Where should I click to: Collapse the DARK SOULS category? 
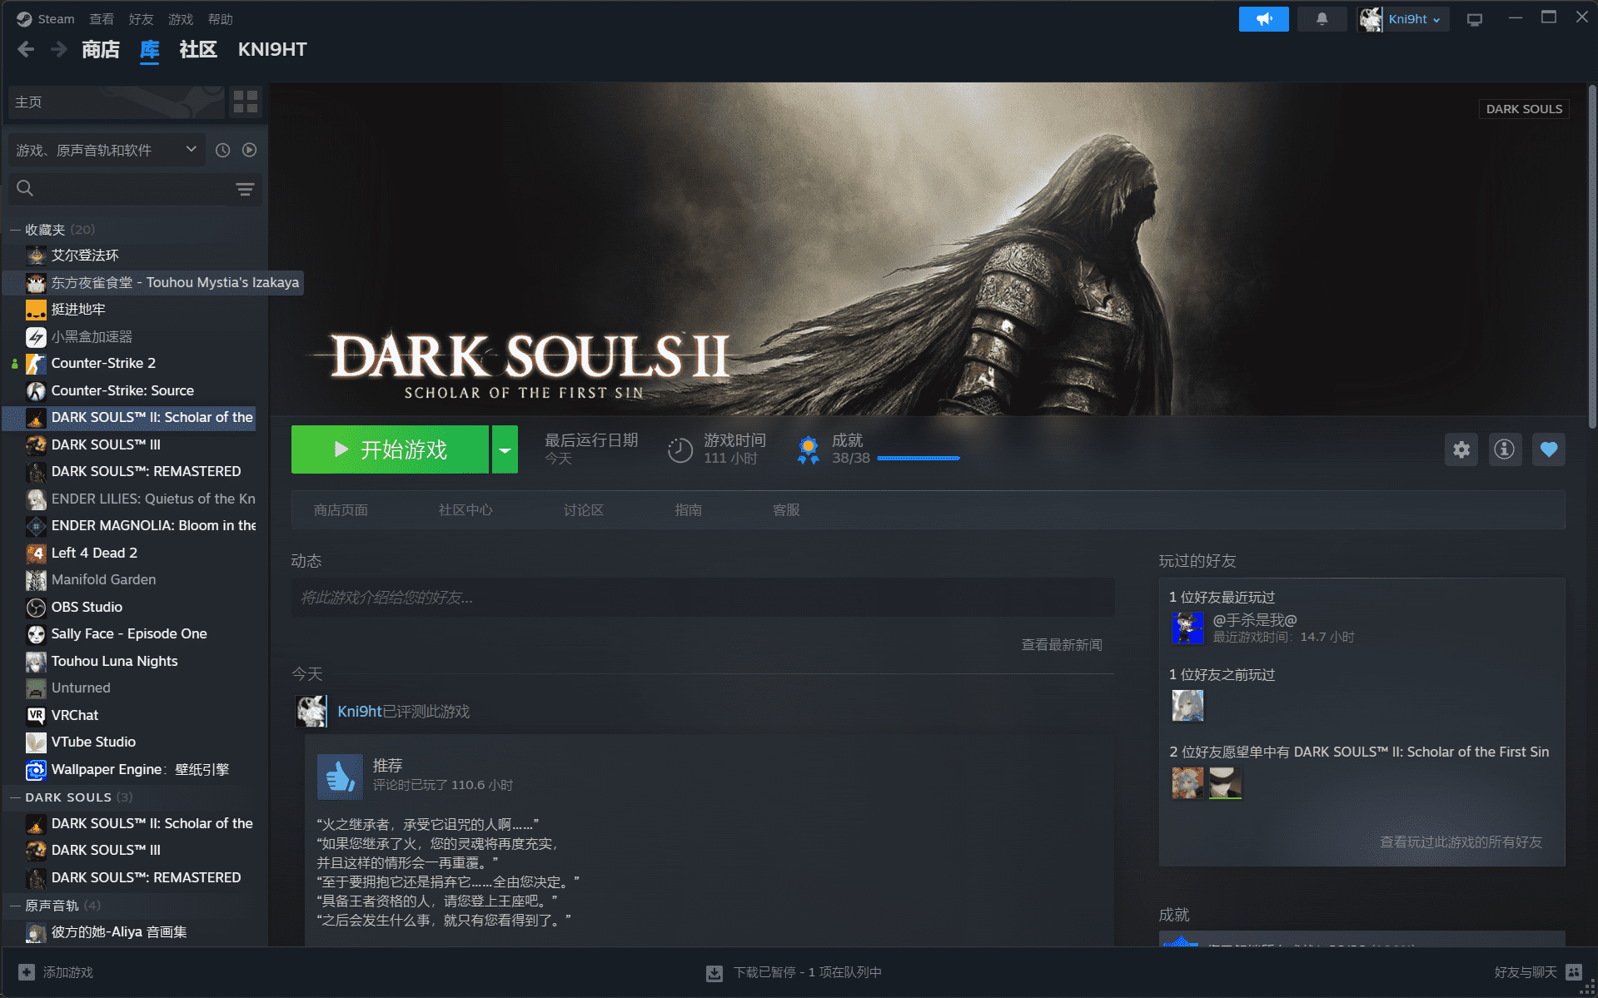(x=15, y=797)
